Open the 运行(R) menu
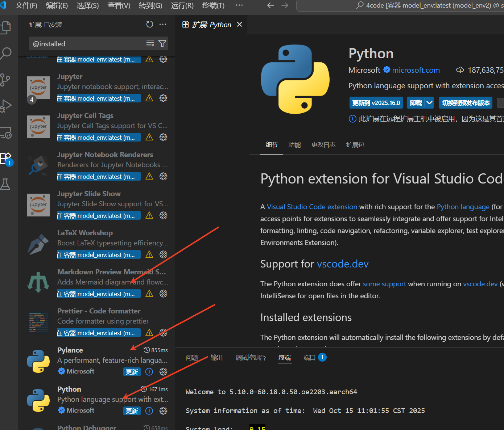504x430 pixels. (x=182, y=5)
